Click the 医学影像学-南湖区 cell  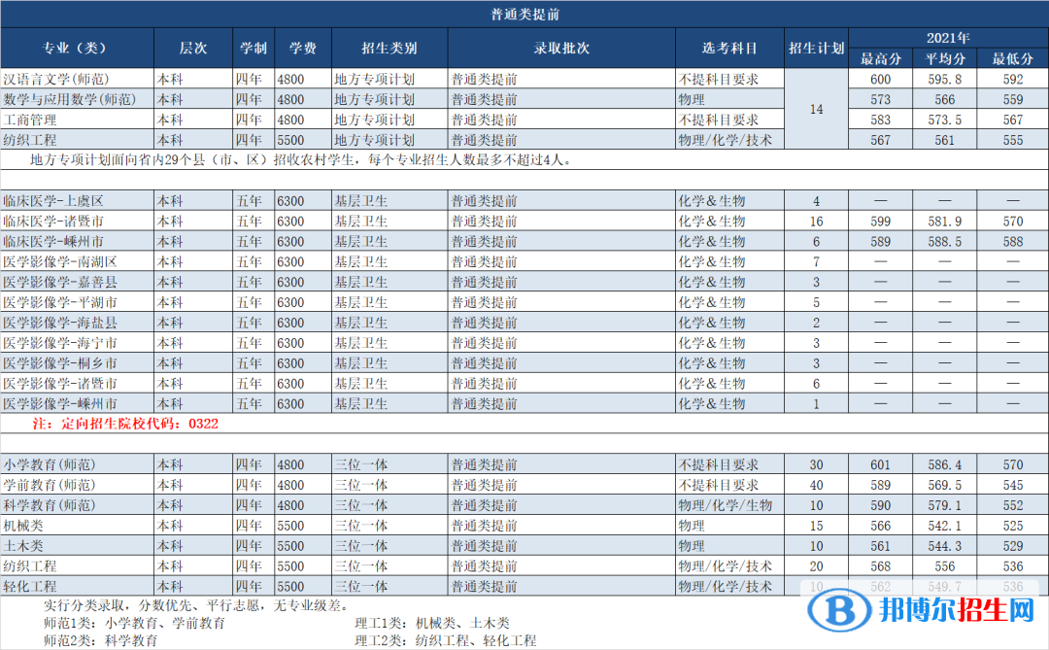(x=78, y=261)
